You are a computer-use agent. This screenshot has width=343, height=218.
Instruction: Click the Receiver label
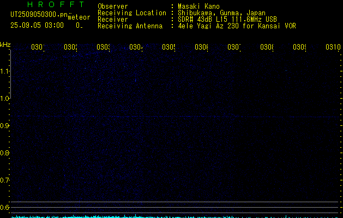click(113, 20)
